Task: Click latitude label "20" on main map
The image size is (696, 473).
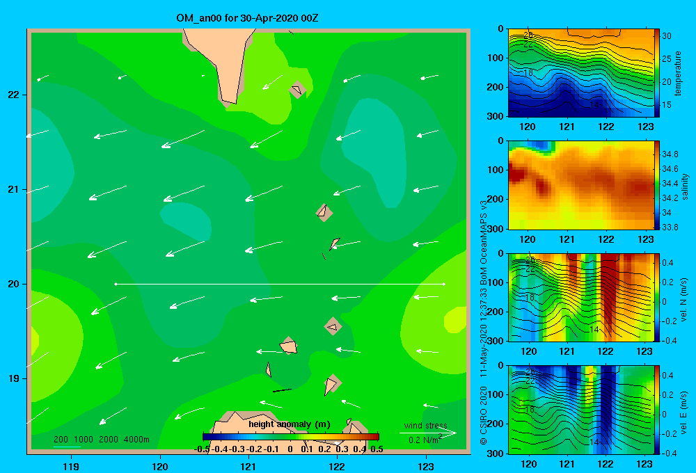Action: pos(14,284)
